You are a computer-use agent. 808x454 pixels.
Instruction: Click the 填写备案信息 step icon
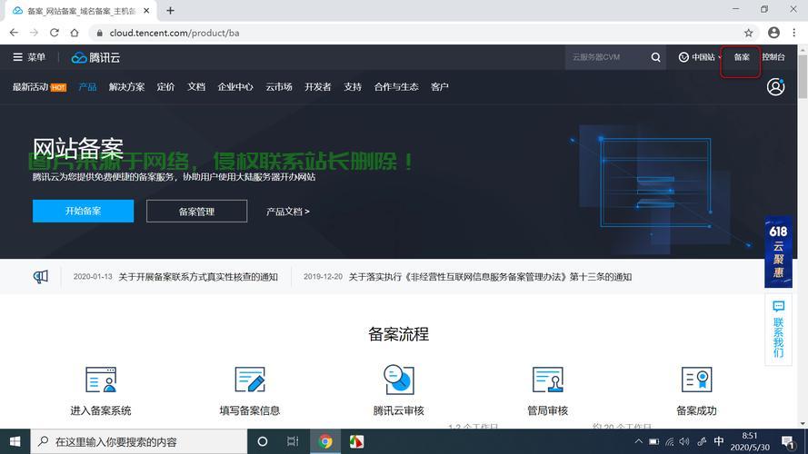(x=249, y=380)
